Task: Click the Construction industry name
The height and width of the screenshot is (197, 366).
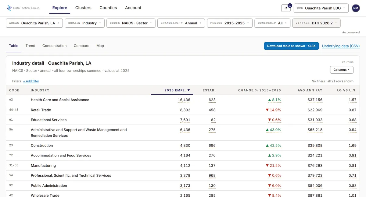Action: (x=42, y=146)
